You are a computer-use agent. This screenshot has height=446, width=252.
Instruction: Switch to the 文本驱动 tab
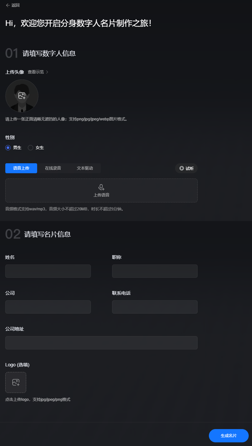pos(85,168)
